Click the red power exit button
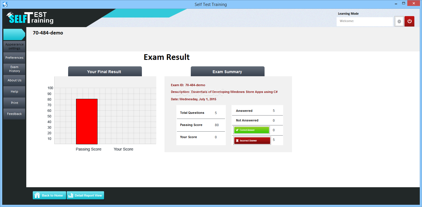The width and height of the screenshot is (422, 207). 409,21
